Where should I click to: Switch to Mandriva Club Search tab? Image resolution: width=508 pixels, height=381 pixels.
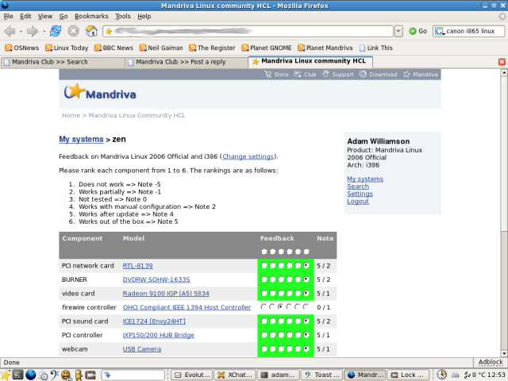click(63, 62)
